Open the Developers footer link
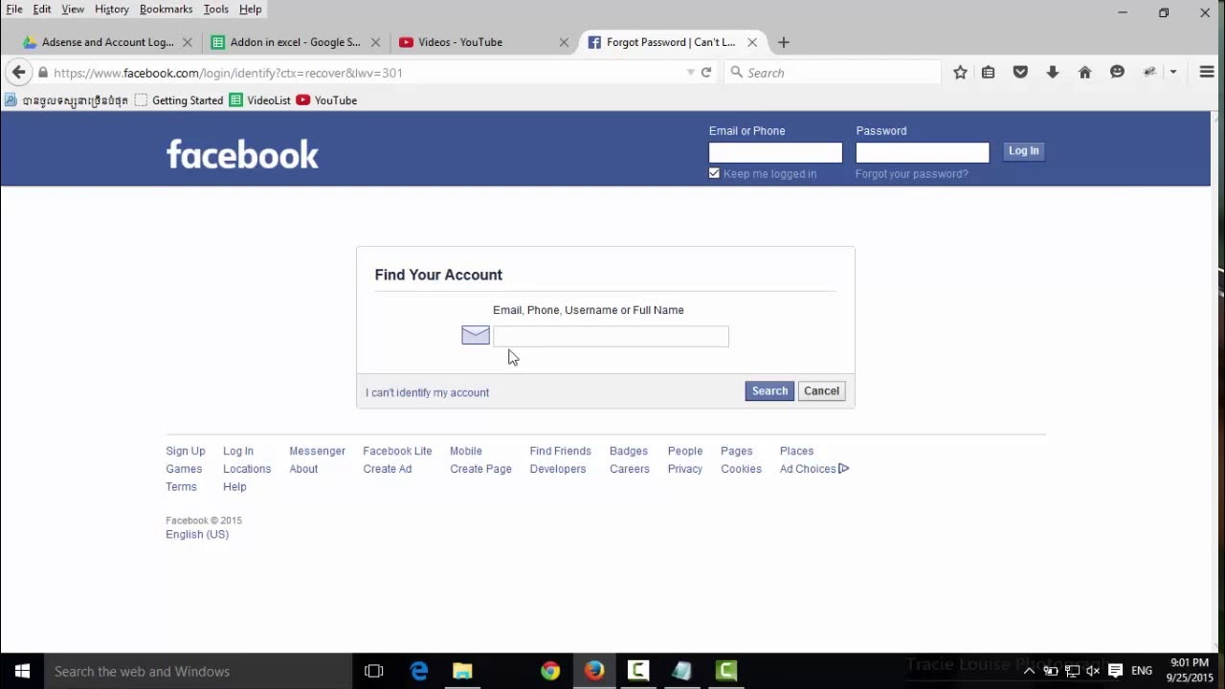Screen dimensions: 1225x689 (557, 469)
